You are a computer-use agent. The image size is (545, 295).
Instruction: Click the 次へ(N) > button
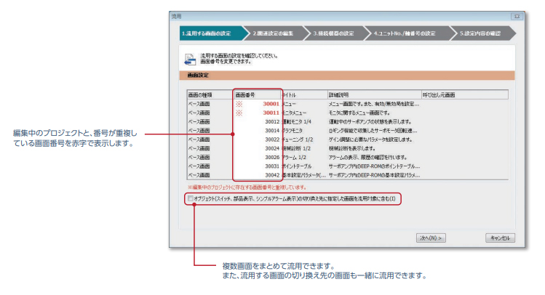(x=431, y=238)
